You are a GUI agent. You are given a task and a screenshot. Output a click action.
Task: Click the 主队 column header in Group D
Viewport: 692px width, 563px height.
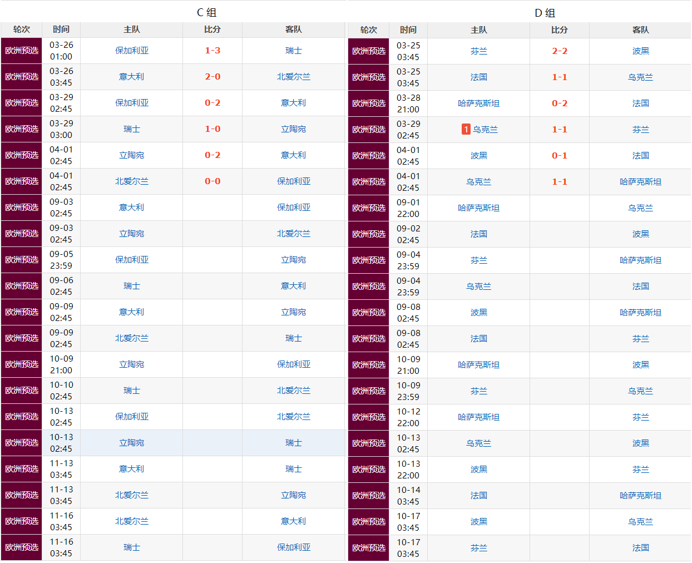point(479,30)
